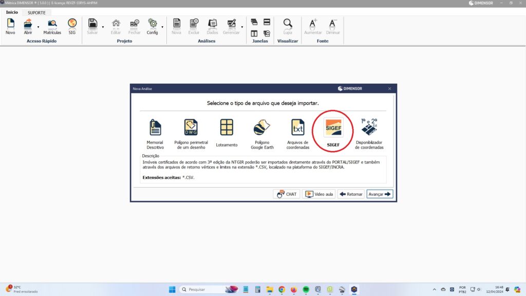Image resolution: width=526 pixels, height=296 pixels.
Task: Click the Gerenciar analyses icon
Action: point(231,27)
